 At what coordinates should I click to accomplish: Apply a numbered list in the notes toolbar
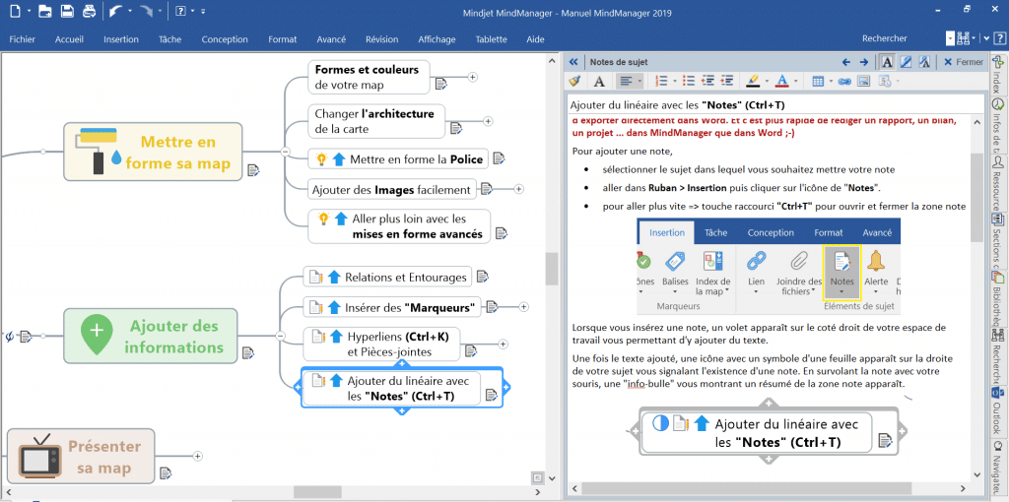[x=661, y=81]
